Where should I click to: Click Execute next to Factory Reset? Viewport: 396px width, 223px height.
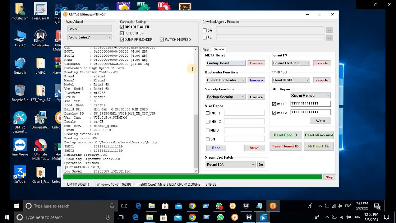[x=256, y=63]
